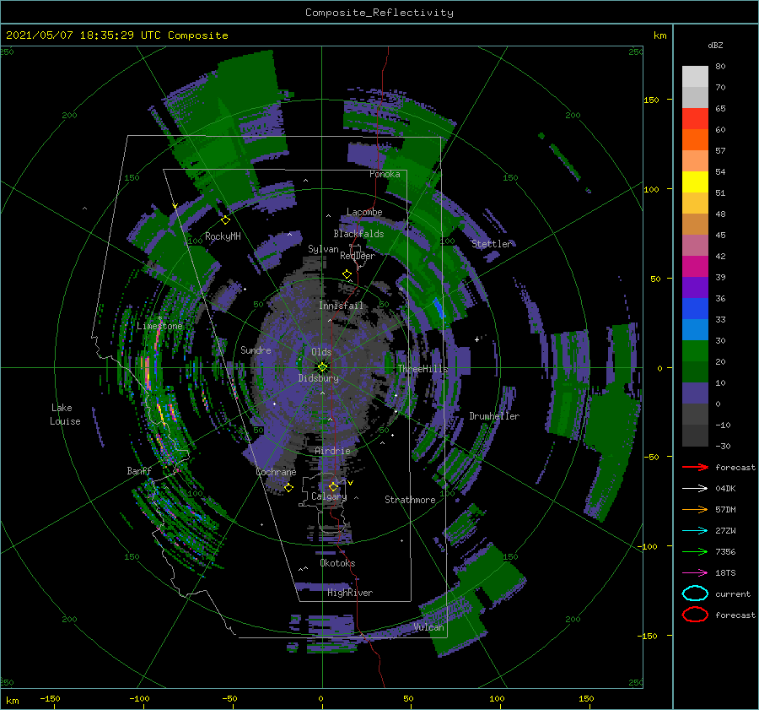The height and width of the screenshot is (710, 759).
Task: Click the 'Blackfalds' map label
Action: tap(358, 234)
